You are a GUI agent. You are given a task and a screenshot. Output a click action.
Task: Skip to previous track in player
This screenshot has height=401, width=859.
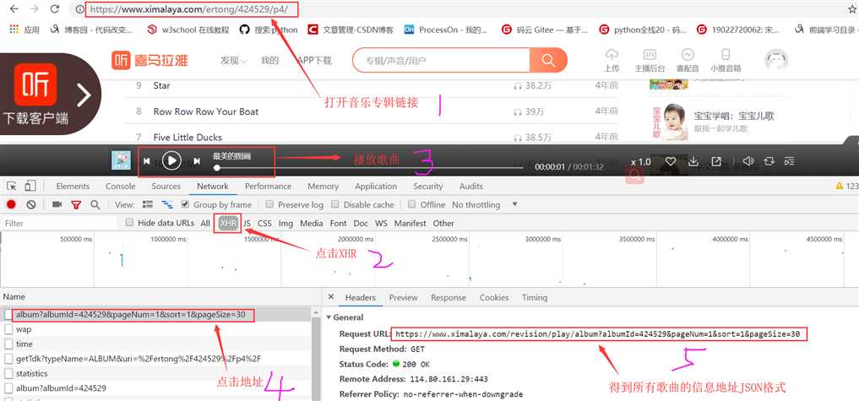click(x=147, y=161)
